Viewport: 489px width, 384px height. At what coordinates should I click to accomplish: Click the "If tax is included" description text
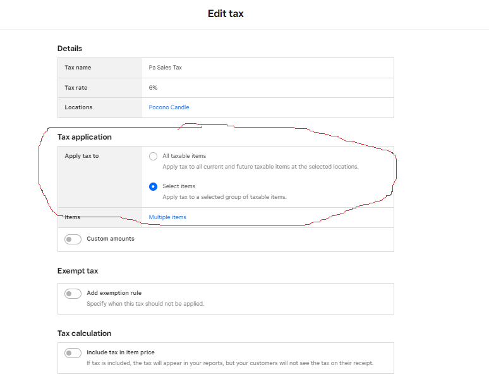[x=230, y=363]
